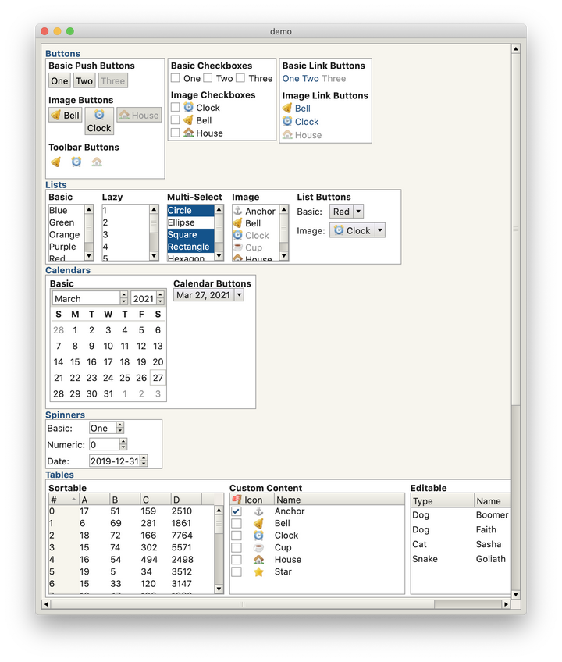
Task: Click the house icon in Custom Content table
Action: pos(258,560)
